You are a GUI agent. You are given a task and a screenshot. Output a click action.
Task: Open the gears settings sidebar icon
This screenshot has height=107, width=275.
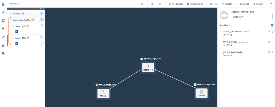point(3,37)
